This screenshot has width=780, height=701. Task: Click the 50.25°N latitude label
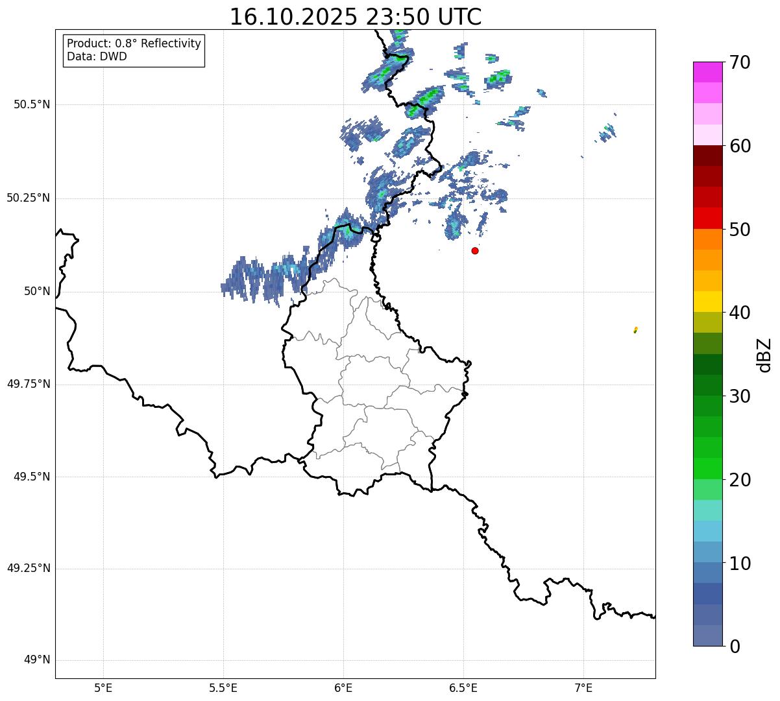click(x=29, y=198)
